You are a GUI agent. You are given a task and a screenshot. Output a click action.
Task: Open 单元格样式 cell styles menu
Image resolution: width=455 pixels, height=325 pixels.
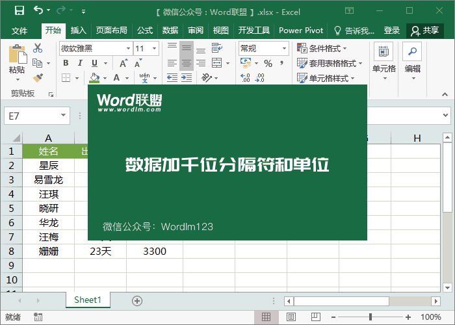(x=326, y=78)
